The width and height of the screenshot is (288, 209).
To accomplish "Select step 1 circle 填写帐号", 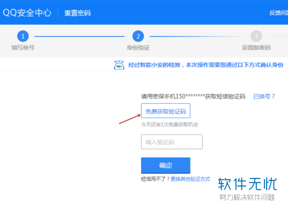I will click(23, 36).
